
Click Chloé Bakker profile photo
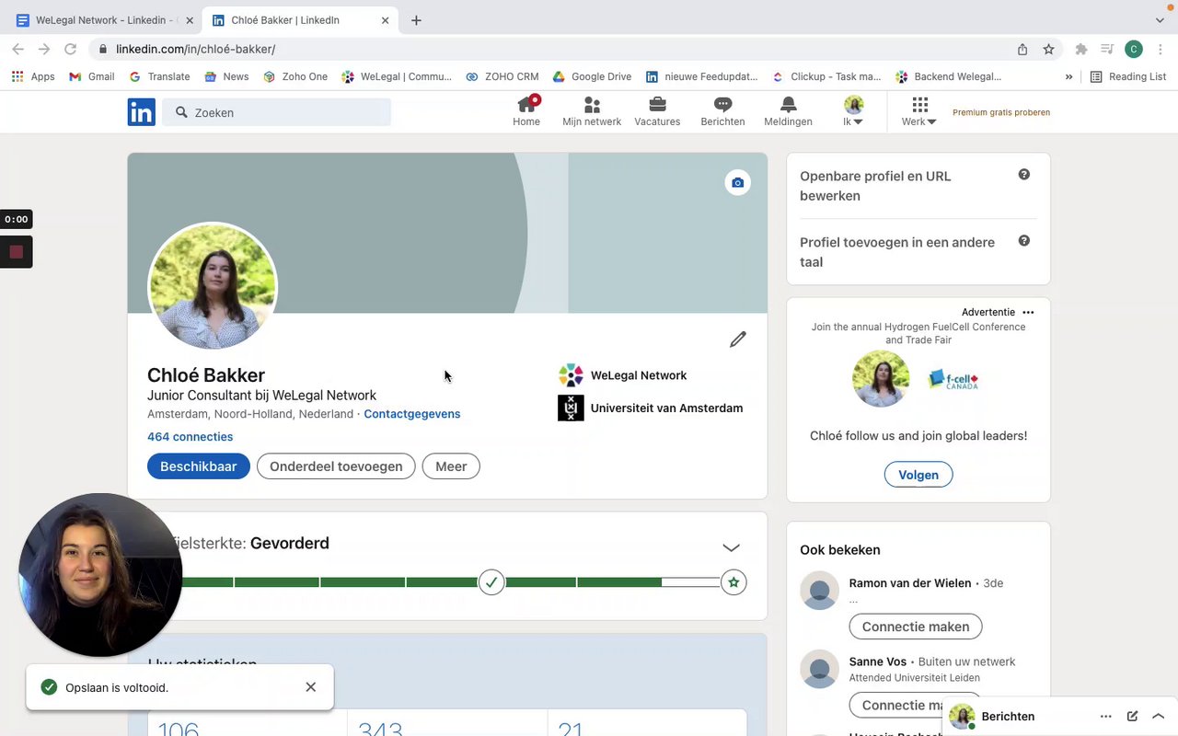point(213,286)
